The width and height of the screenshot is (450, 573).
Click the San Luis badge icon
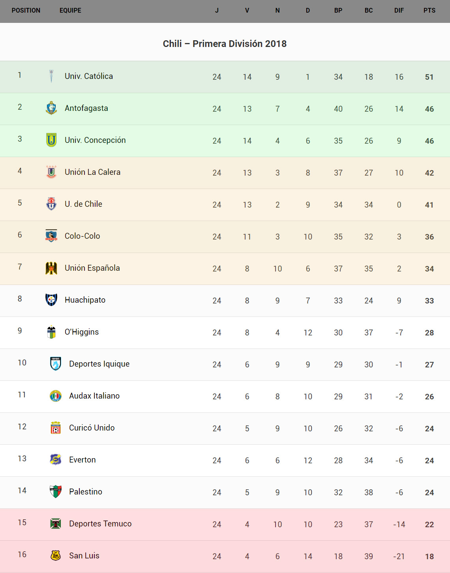click(56, 556)
